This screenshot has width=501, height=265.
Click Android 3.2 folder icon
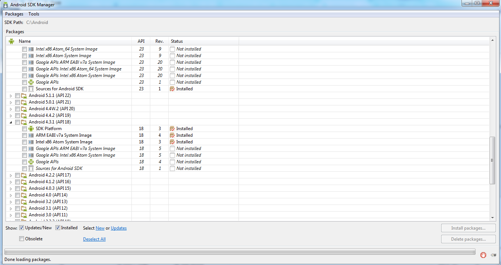tap(24, 202)
